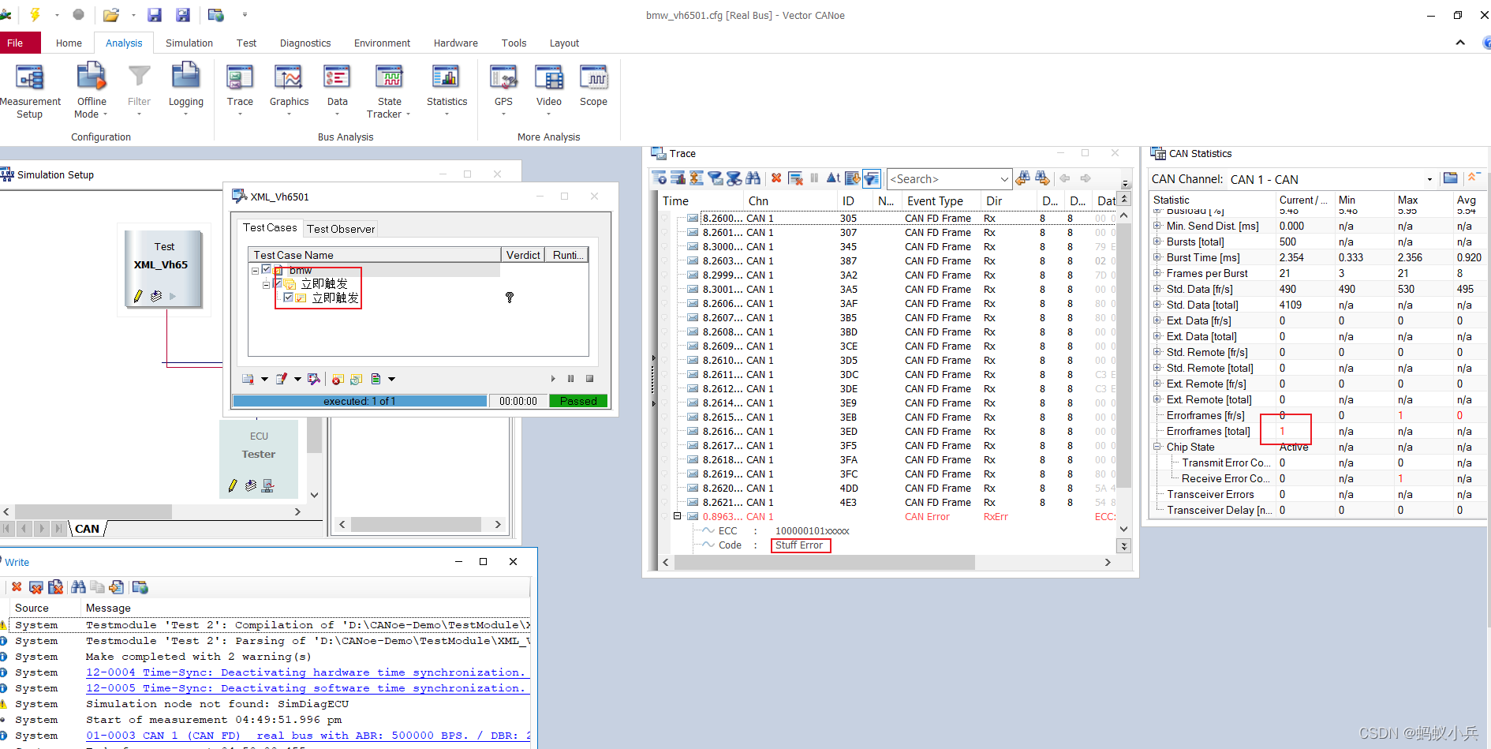Collapse the CAN Error row in Trace

pos(677,516)
